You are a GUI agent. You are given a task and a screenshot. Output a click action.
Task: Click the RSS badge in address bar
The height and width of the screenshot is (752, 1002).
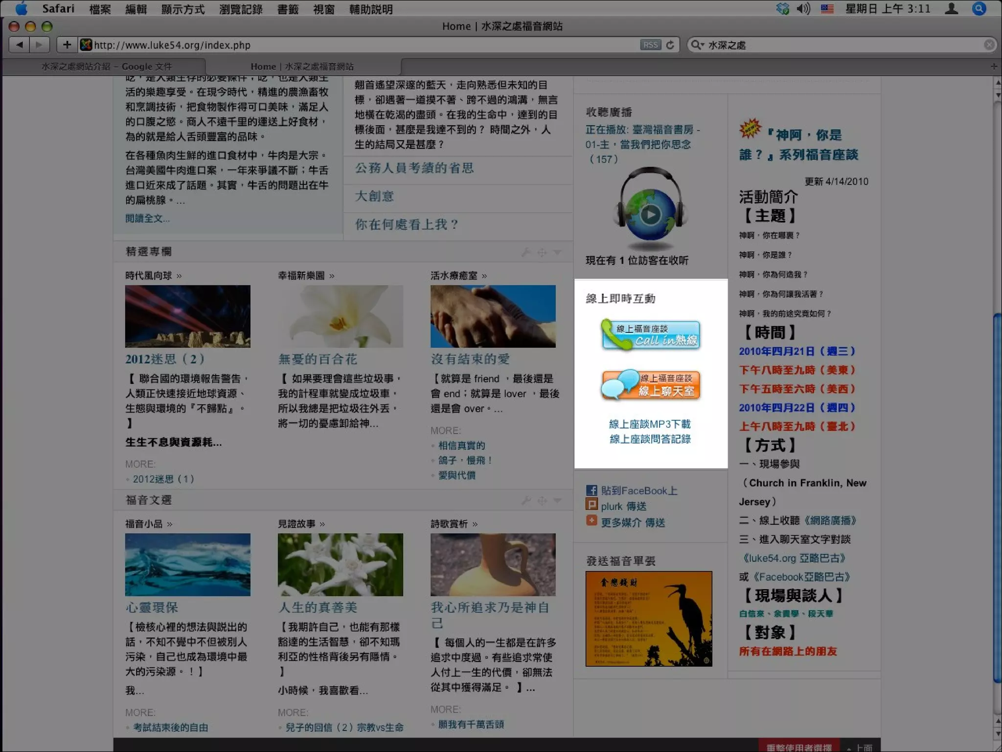pyautogui.click(x=650, y=45)
